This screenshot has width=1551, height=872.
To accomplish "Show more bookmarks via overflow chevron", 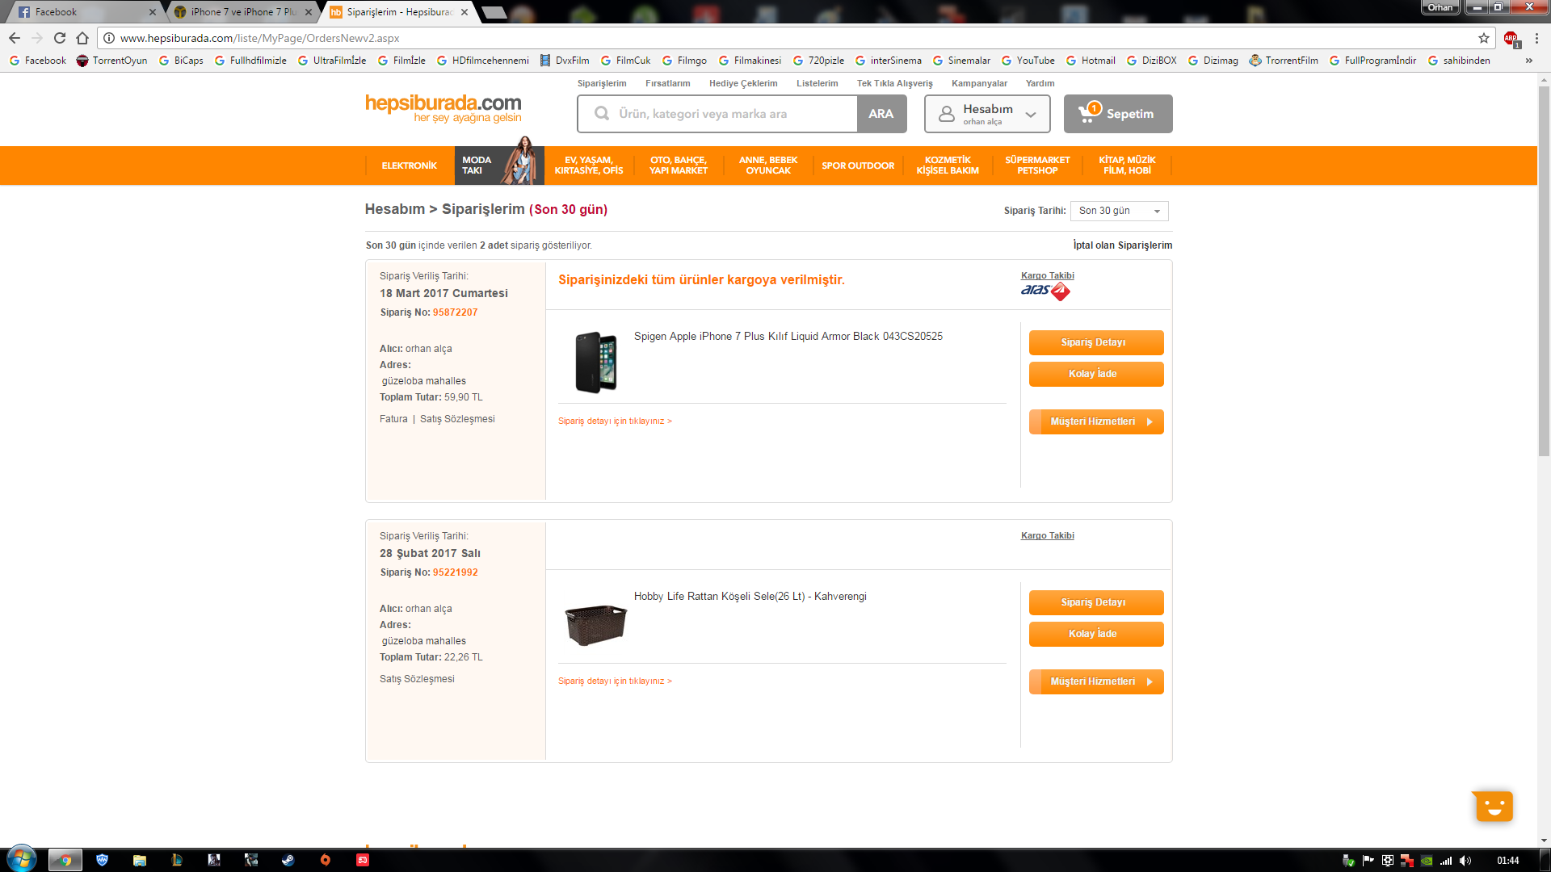I will (x=1528, y=61).
